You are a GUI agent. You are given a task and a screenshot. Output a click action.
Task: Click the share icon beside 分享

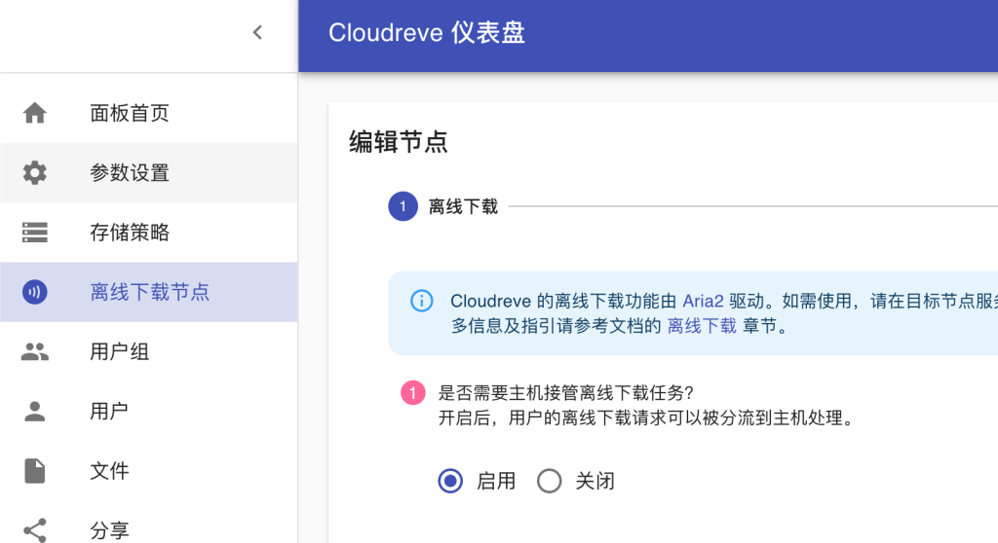click(35, 530)
